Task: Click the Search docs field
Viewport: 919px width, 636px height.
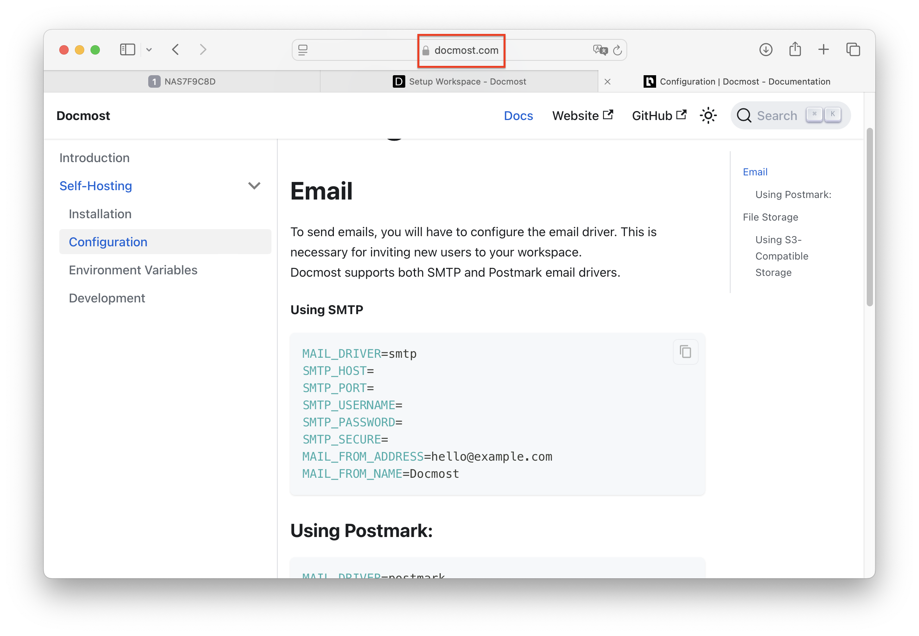Action: (790, 116)
